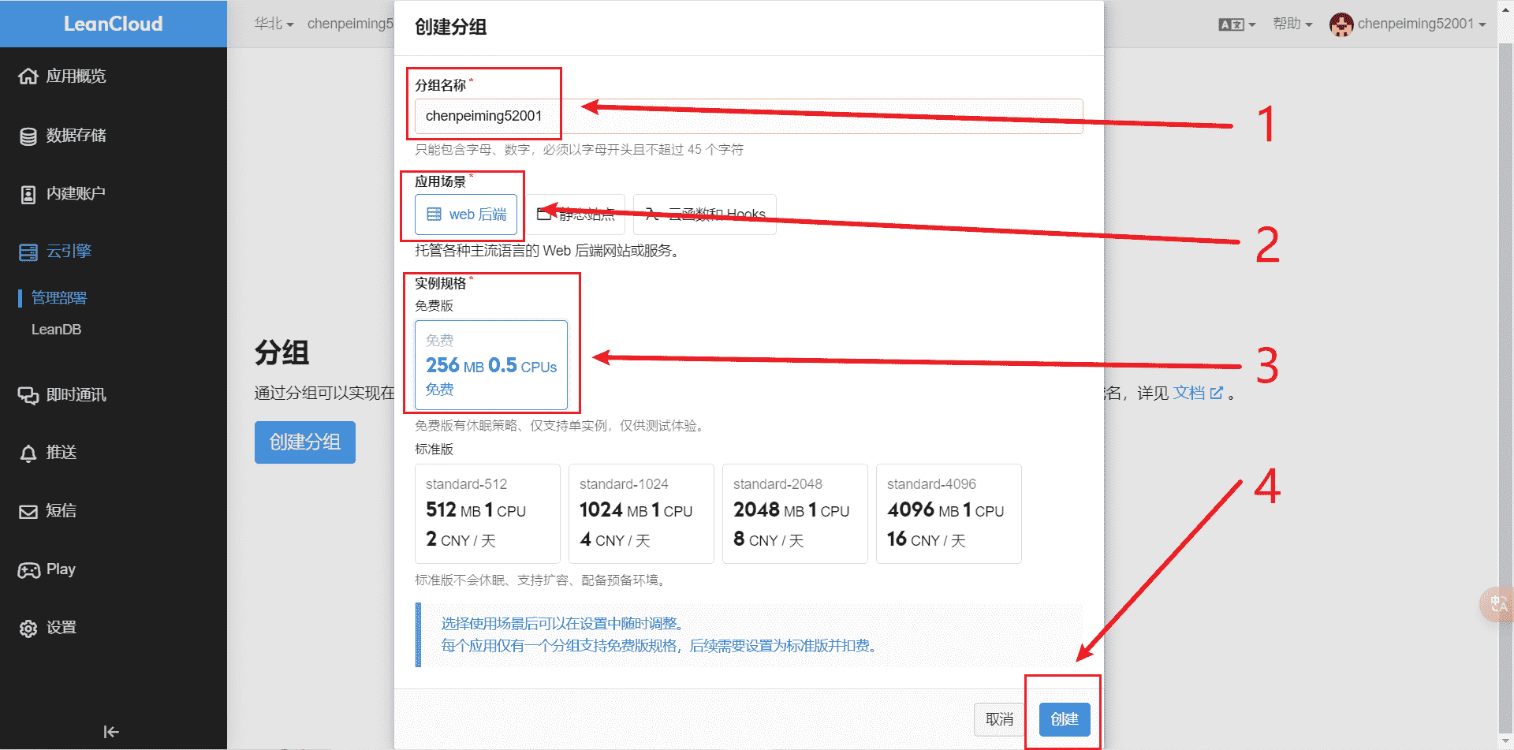
Task: Open the 文档 documentation link
Action: point(1198,393)
